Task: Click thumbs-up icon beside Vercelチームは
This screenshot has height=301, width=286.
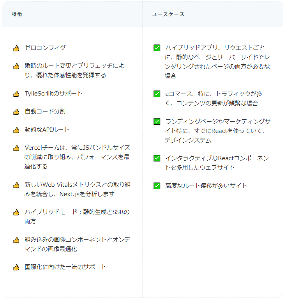Action: click(16, 148)
